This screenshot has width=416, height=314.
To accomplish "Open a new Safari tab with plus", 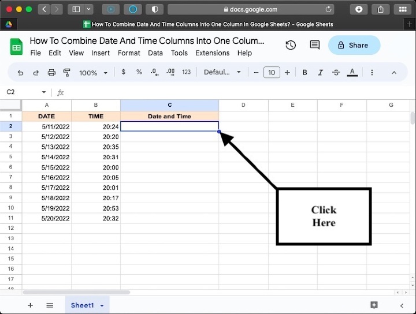I will (409, 24).
